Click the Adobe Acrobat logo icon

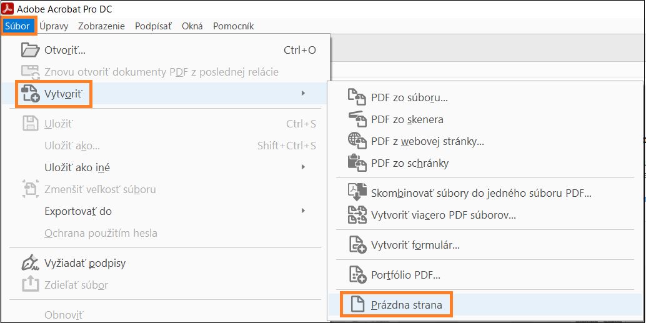(x=8, y=9)
